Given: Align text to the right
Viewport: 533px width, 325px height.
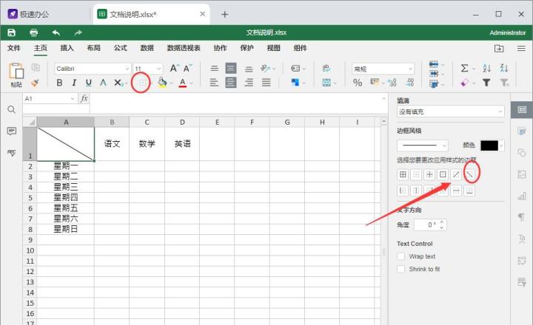Looking at the screenshot, I should coord(249,83).
